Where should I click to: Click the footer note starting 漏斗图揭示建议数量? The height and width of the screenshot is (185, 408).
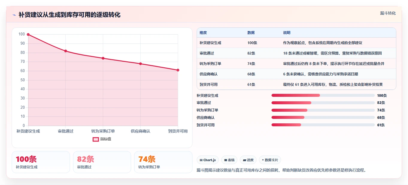[281, 170]
